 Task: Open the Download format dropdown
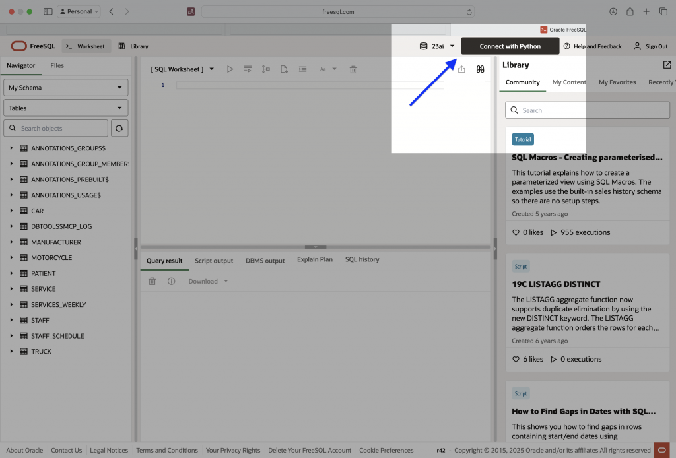pyautogui.click(x=209, y=280)
